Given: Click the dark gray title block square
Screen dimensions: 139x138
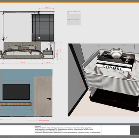Looking at the screenshot, I should [x=134, y=130].
